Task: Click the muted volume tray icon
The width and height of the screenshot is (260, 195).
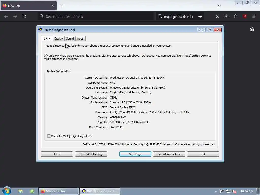Action: [x=234, y=191]
